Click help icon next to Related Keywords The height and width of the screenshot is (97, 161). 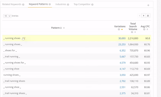tap(23, 5)
